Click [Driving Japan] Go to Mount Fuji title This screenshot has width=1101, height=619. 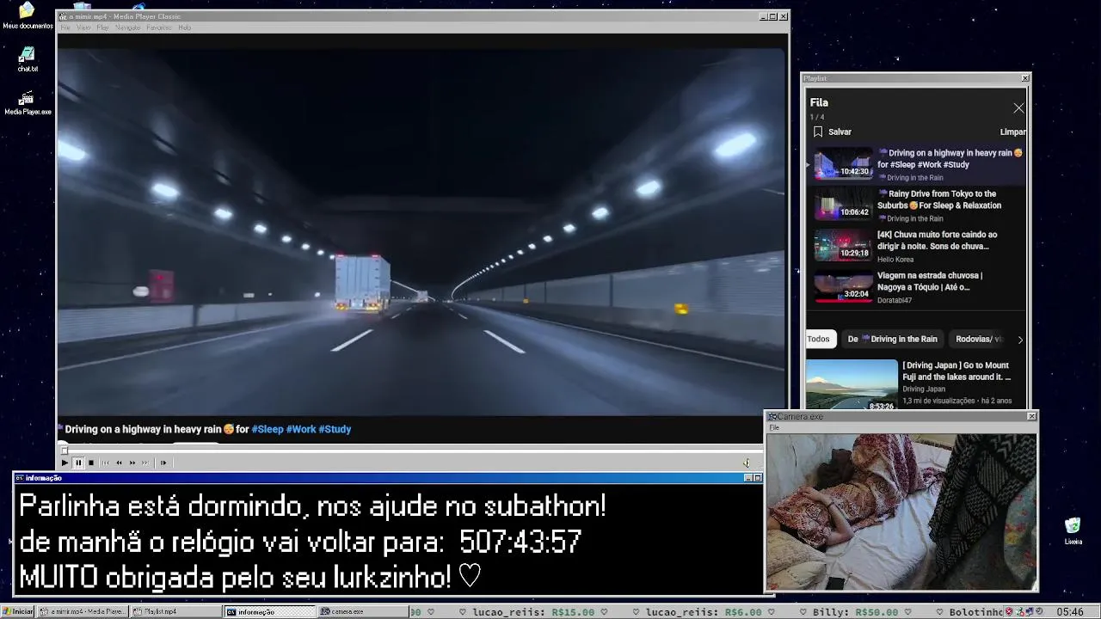956,371
